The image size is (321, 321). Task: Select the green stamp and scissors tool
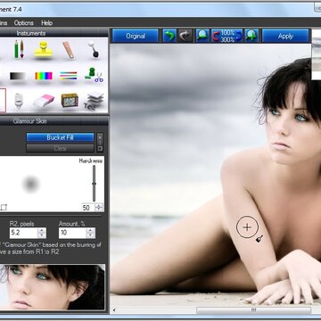[x=94, y=75]
